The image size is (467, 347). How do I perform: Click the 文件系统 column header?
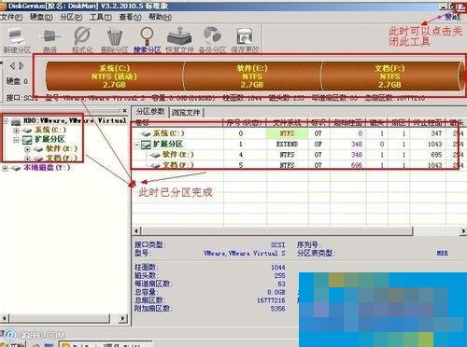(288, 123)
